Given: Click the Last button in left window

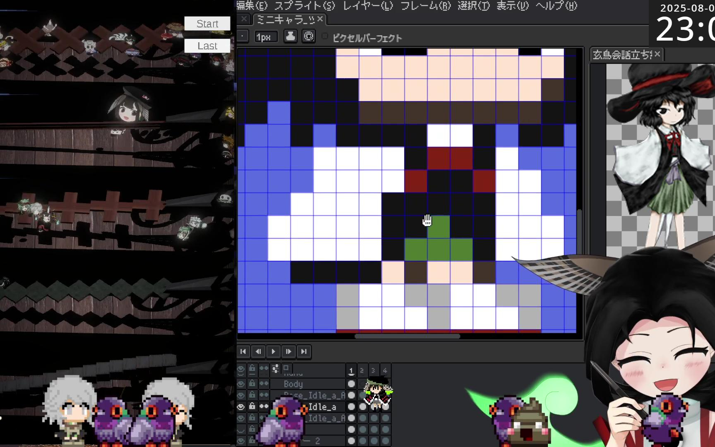Looking at the screenshot, I should click(x=207, y=46).
